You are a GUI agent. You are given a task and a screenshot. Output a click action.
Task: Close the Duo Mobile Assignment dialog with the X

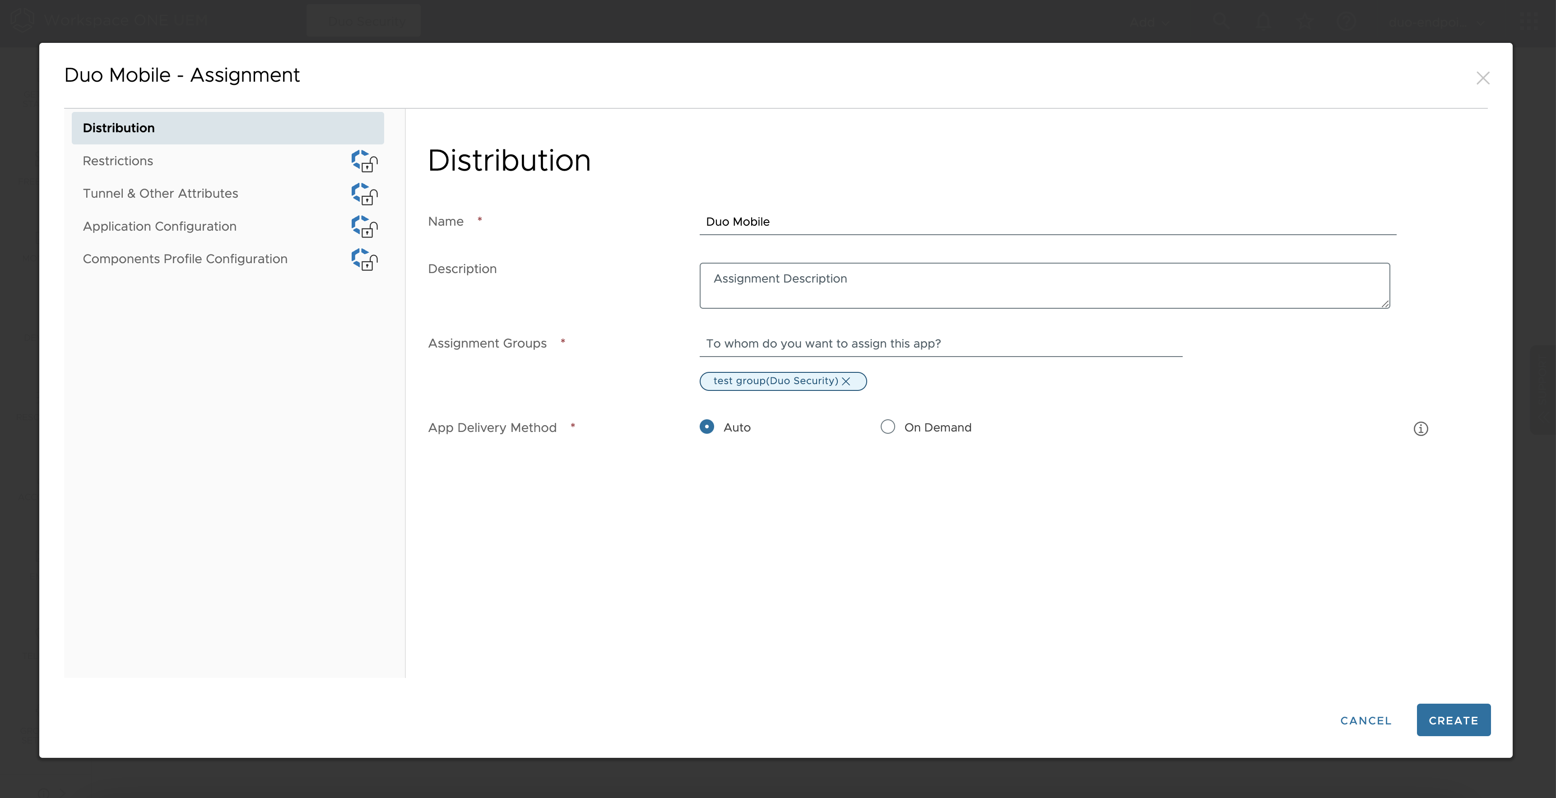click(x=1483, y=78)
